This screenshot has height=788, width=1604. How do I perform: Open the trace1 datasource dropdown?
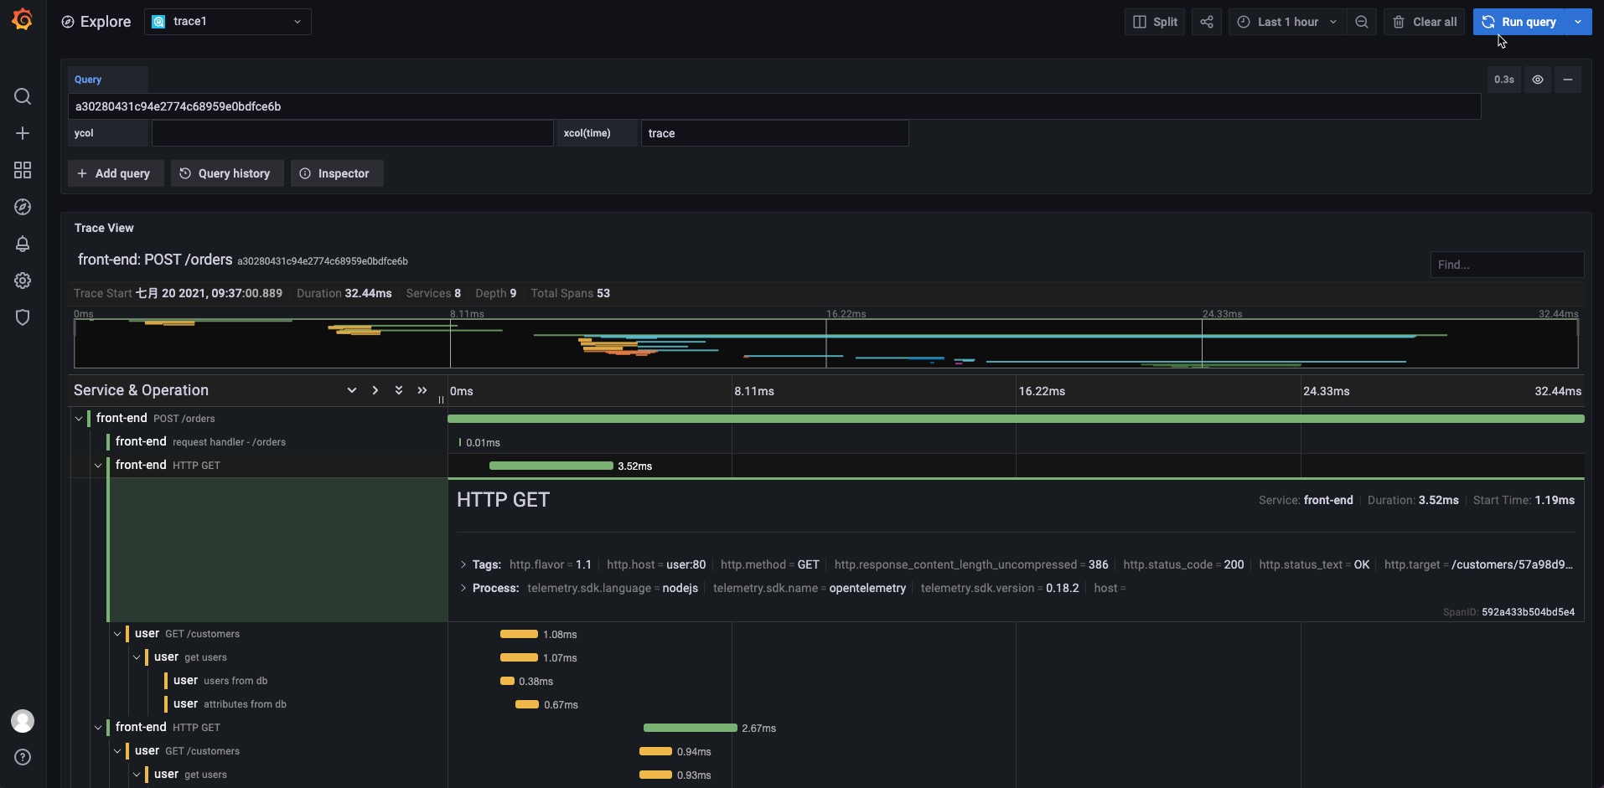tap(228, 22)
